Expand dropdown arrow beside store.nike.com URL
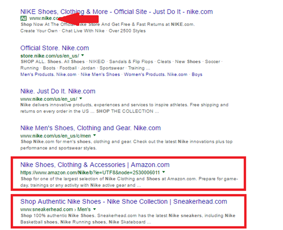Image resolution: width=283 pixels, height=230 pixels. click(83, 55)
